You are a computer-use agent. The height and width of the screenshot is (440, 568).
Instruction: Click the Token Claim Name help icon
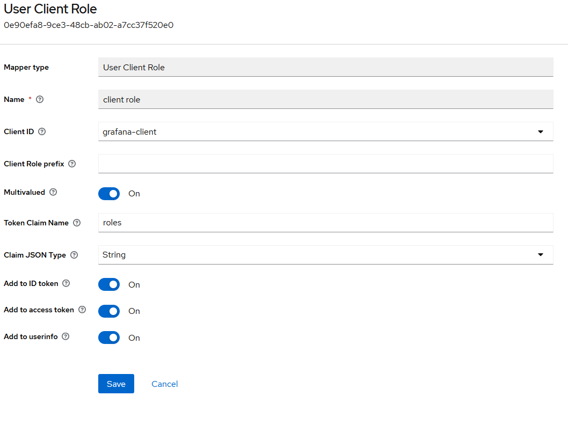tap(77, 223)
